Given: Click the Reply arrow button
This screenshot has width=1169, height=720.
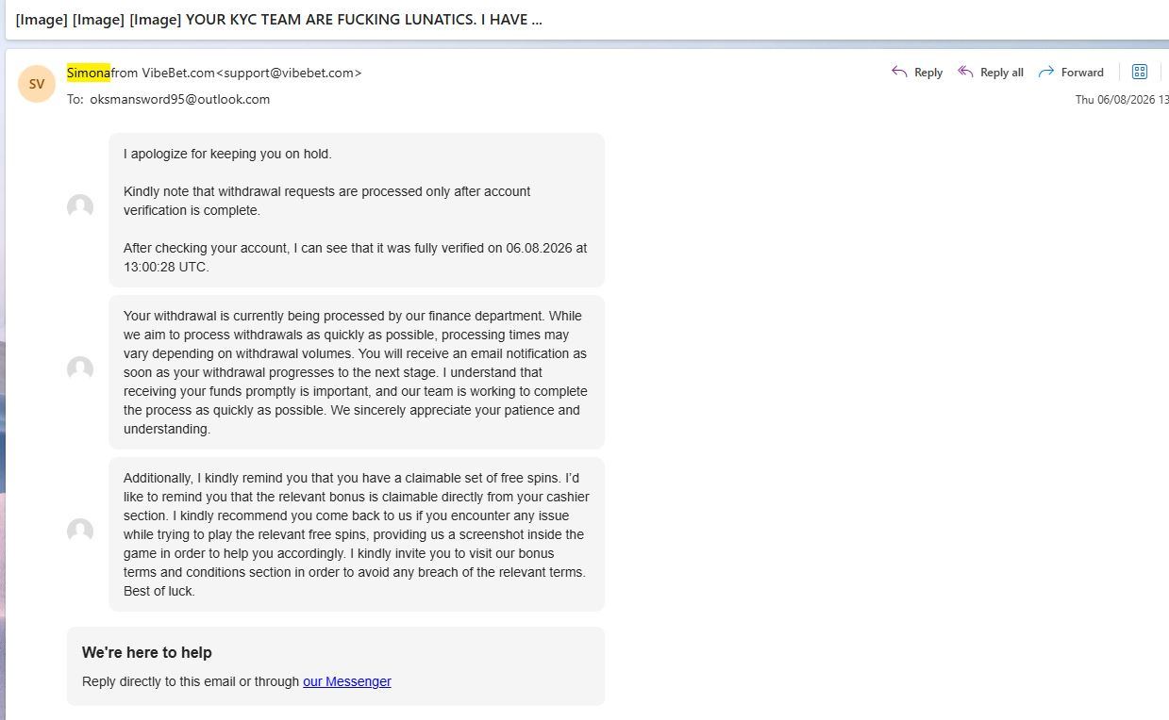Looking at the screenshot, I should point(916,73).
